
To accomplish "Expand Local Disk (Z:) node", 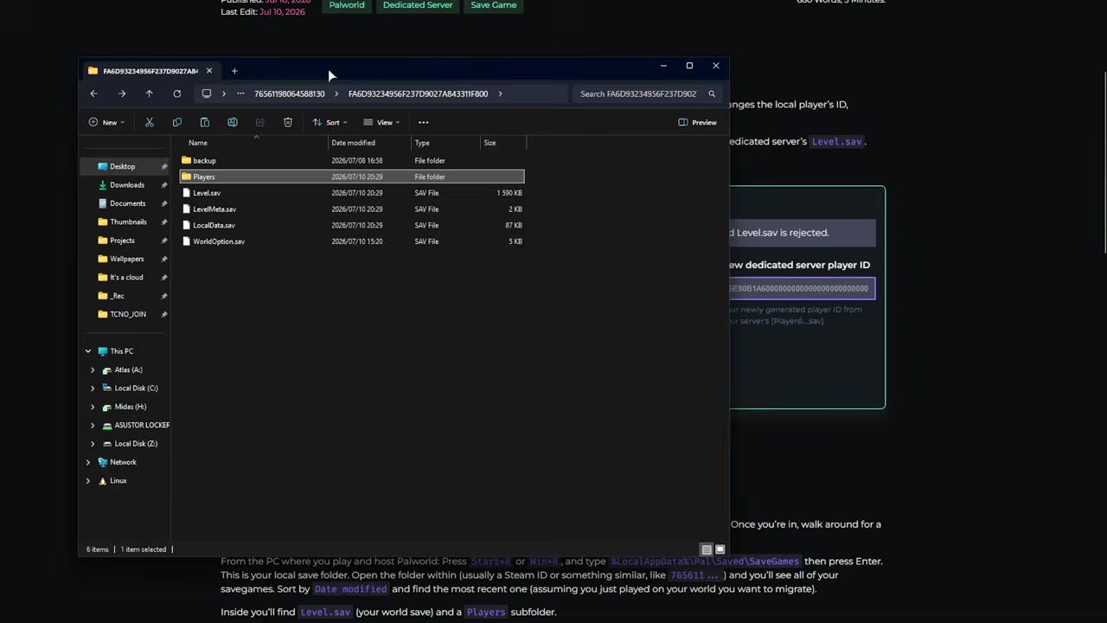I will 93,444.
